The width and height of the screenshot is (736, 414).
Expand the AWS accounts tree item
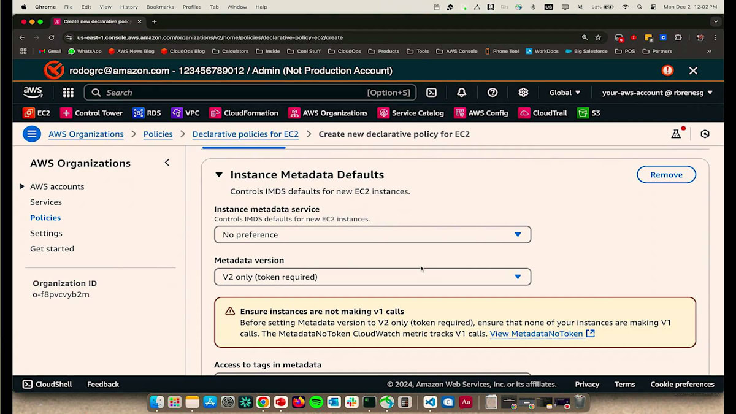coord(22,186)
